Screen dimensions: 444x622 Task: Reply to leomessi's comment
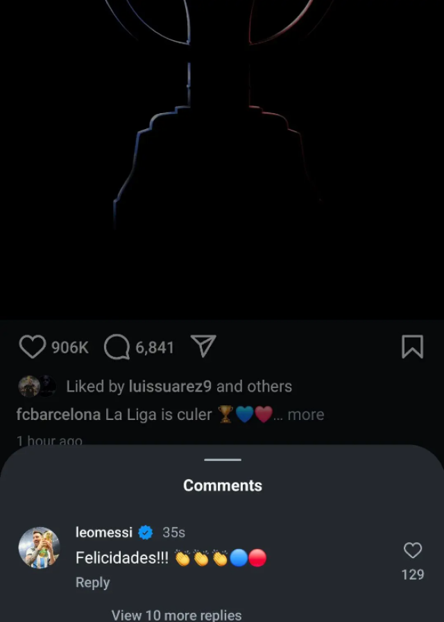tap(93, 582)
